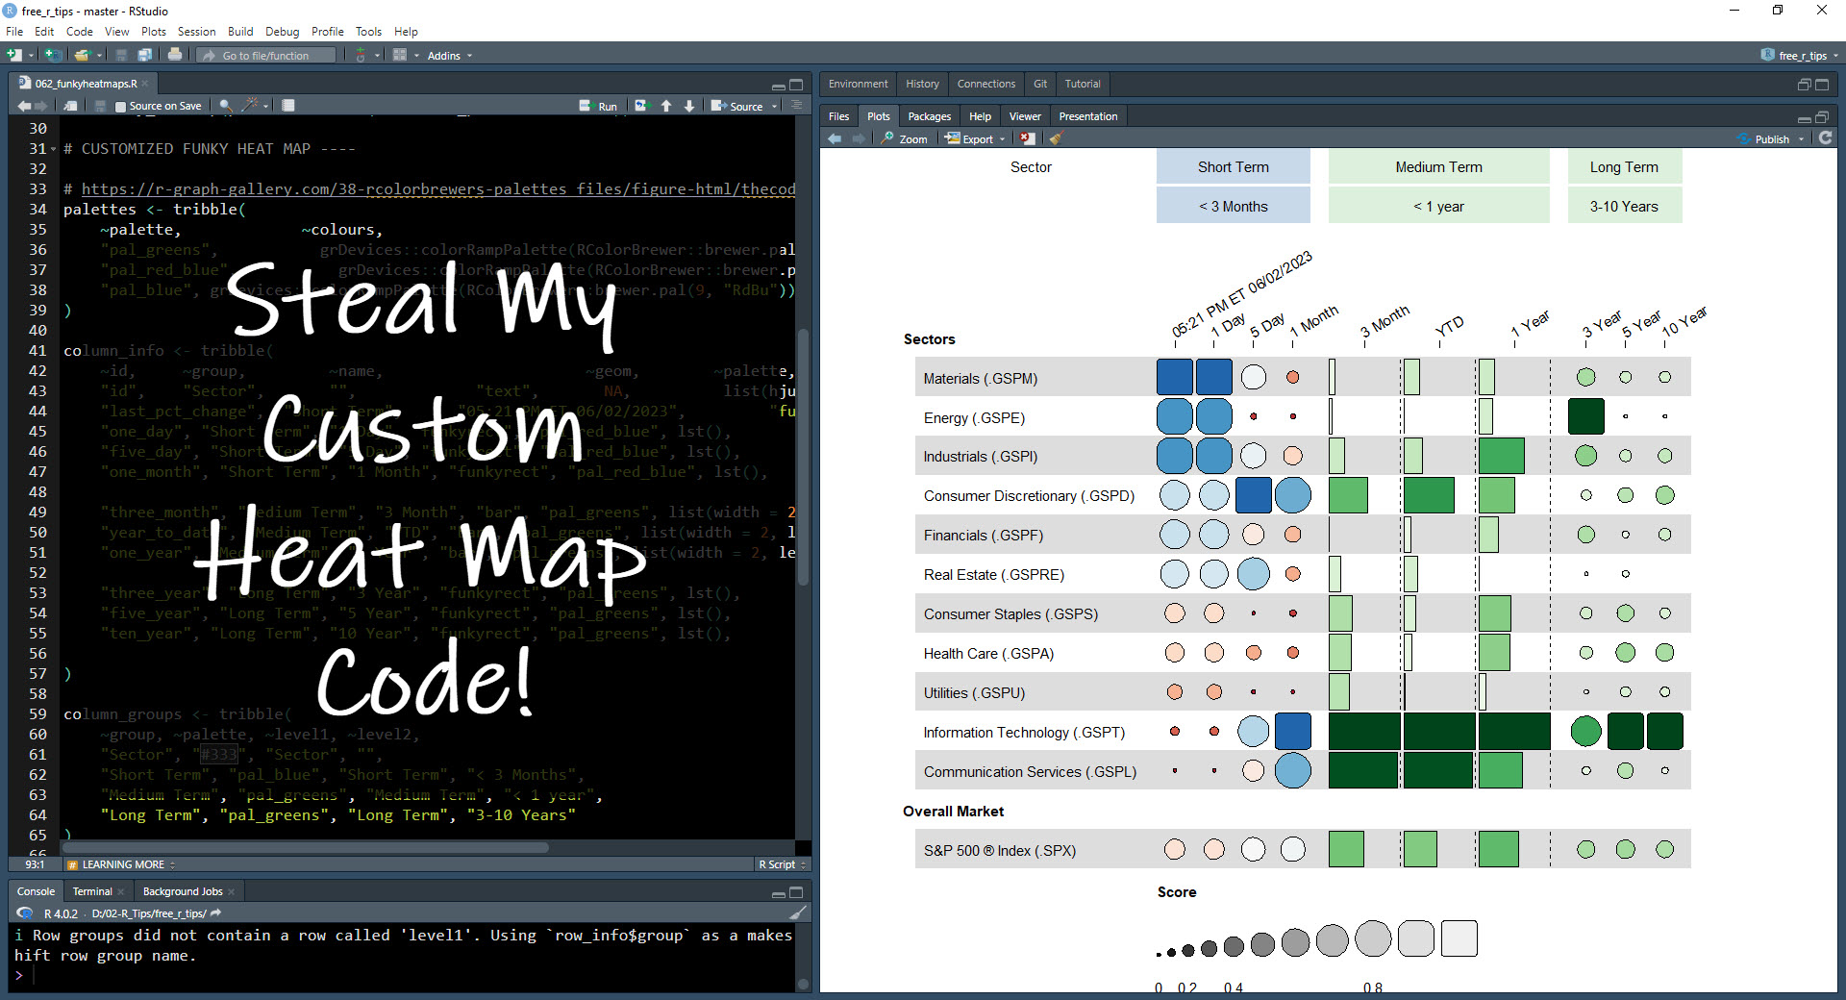Open recent files dropdown arrow
The width and height of the screenshot is (1846, 1000).
pos(98,56)
